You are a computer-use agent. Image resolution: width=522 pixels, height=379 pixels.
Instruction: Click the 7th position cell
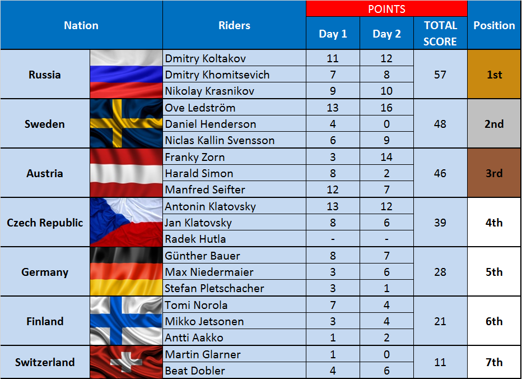(x=494, y=362)
